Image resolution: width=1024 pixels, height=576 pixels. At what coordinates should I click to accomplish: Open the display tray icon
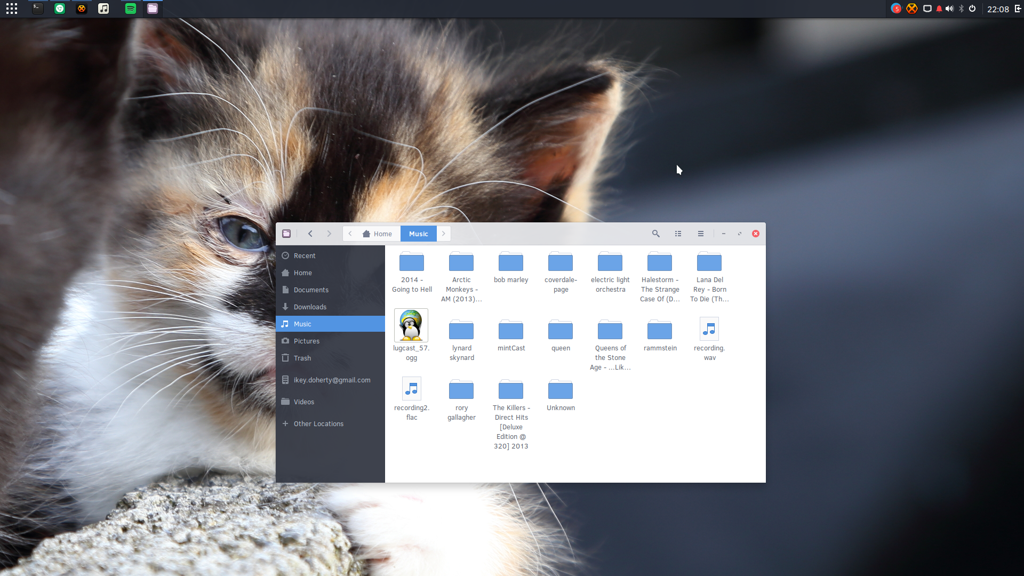pyautogui.click(x=927, y=9)
